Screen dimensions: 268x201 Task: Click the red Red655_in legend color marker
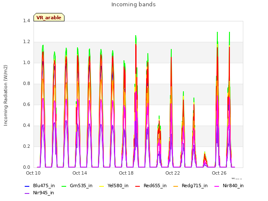pyautogui.click(x=138, y=186)
